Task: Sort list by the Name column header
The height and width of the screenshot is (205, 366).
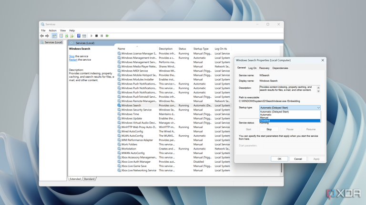Action: (137, 48)
